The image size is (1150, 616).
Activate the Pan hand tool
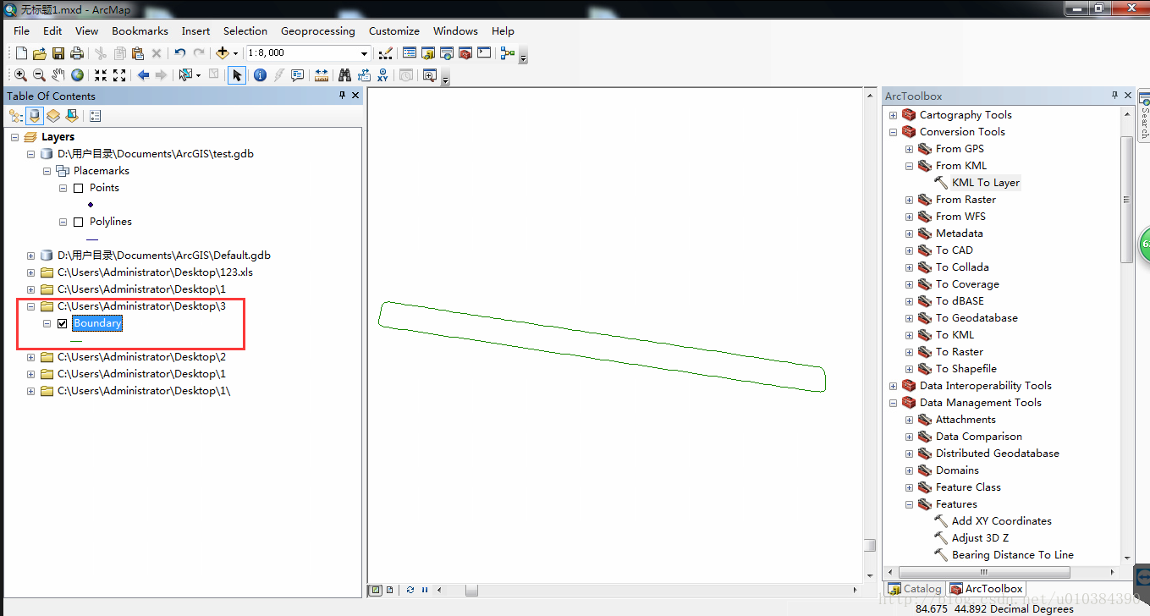coord(58,75)
